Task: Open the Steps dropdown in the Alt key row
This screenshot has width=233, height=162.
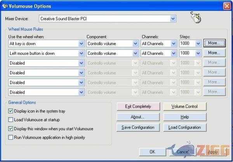Action: tap(198, 44)
